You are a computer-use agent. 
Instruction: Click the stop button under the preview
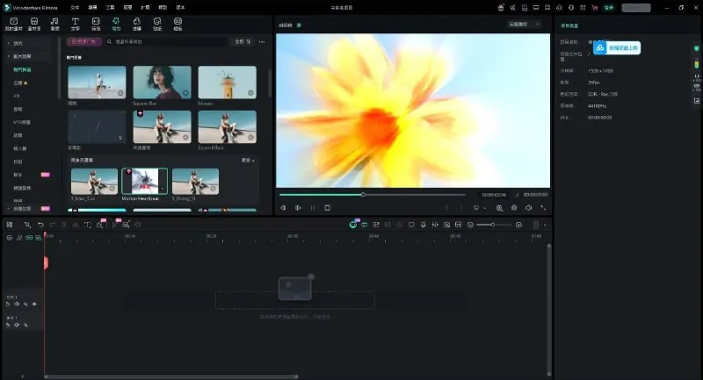[327, 208]
